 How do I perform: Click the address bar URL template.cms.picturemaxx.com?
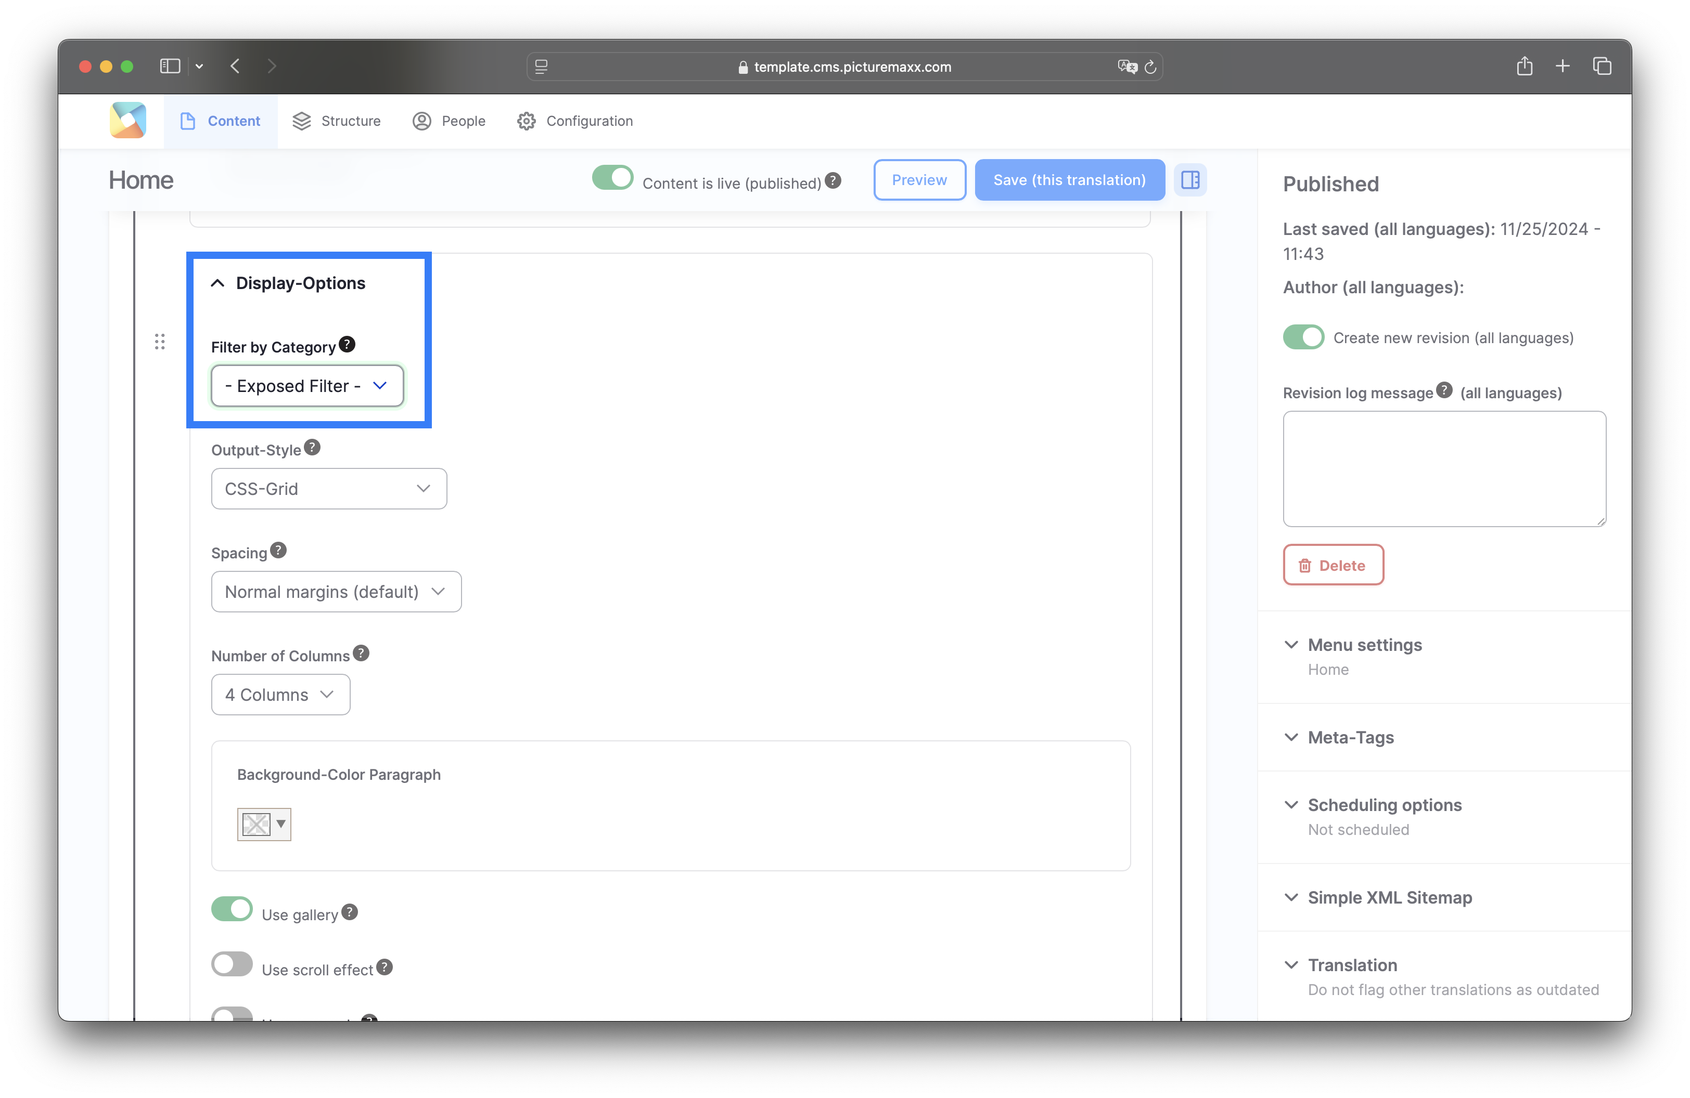click(852, 67)
